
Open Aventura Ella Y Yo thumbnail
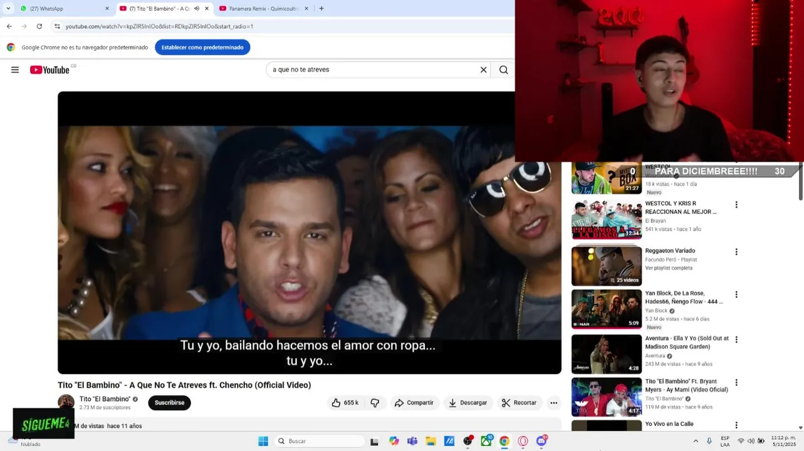(607, 354)
